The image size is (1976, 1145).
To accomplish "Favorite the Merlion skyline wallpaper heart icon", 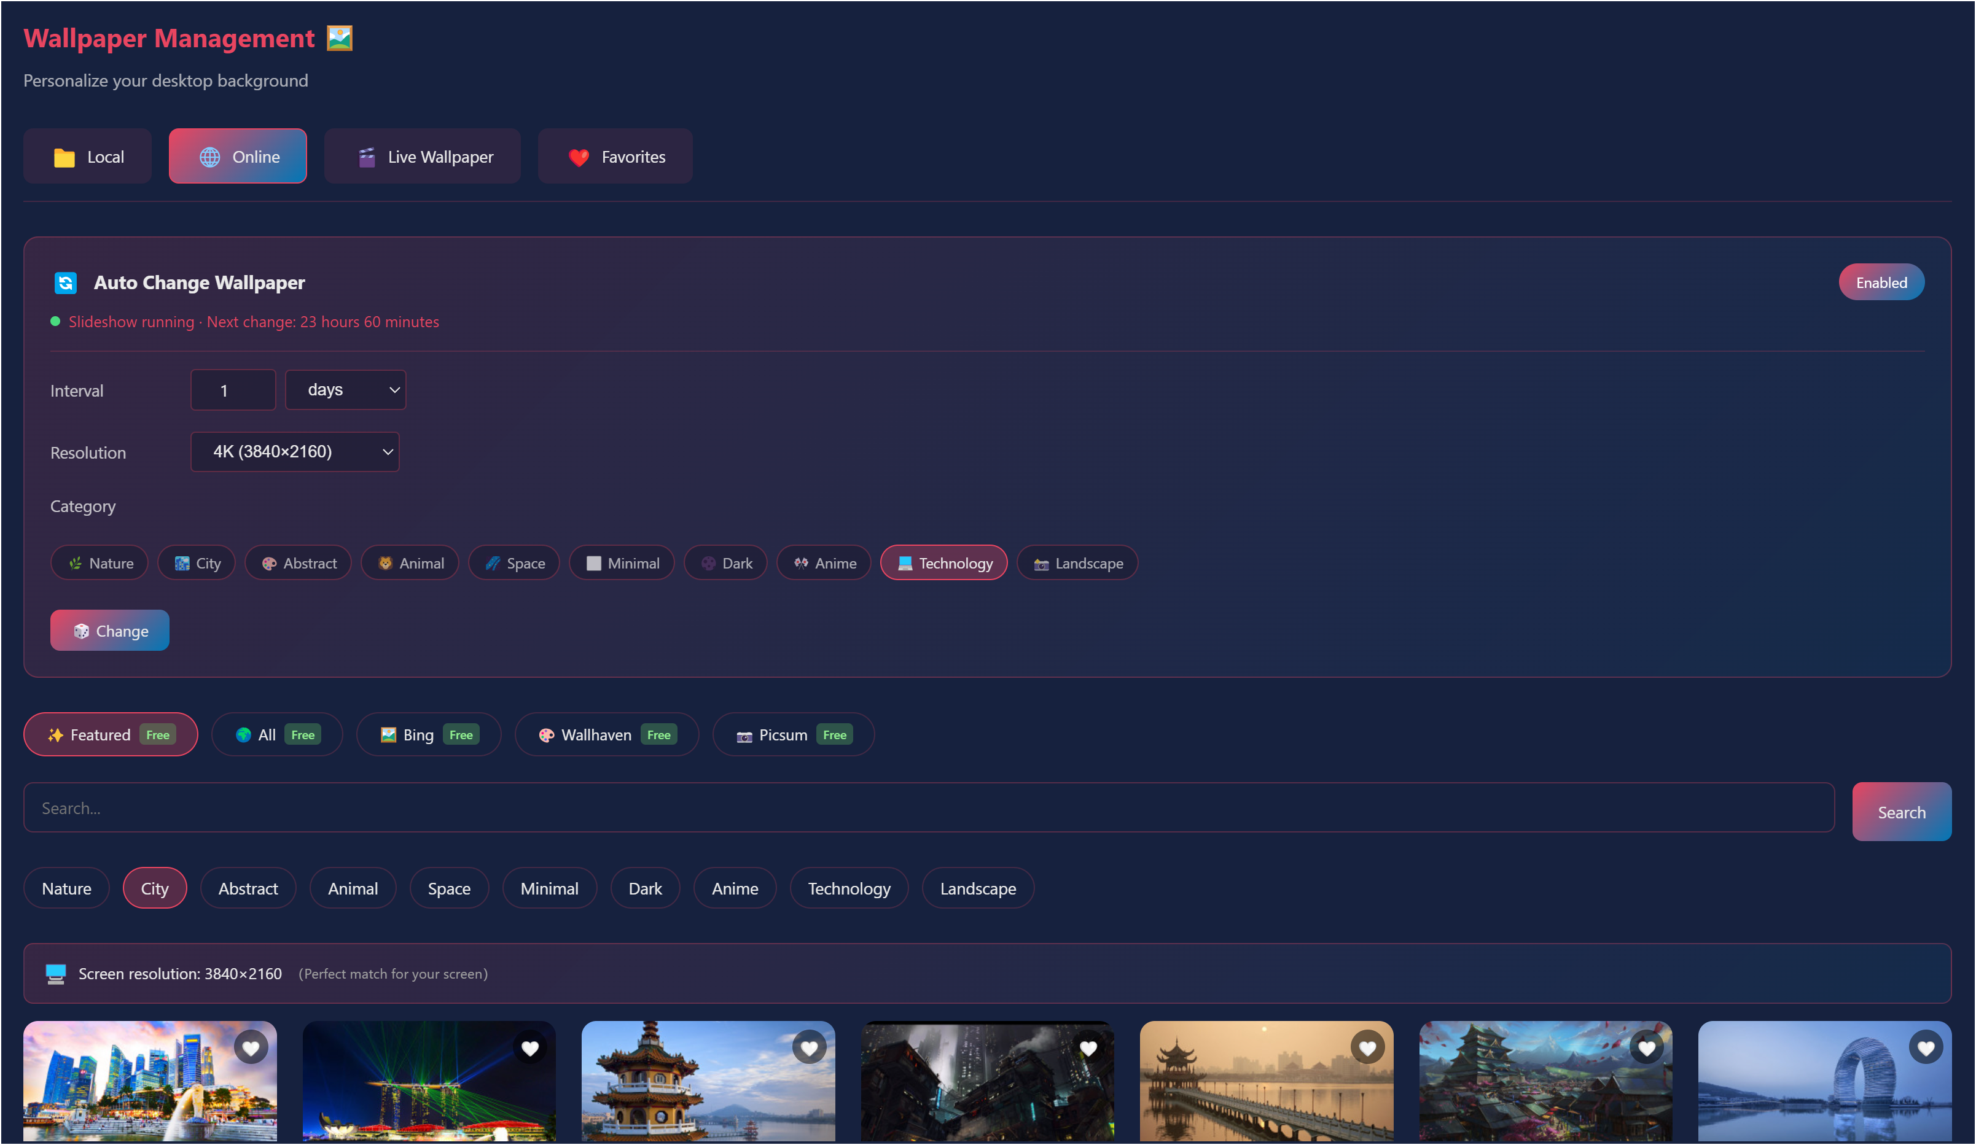I will pyautogui.click(x=250, y=1048).
